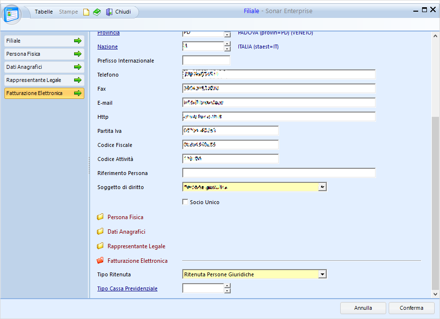
Task: Click the Sonar Enterprise application logo button
Action: [x=11, y=15]
